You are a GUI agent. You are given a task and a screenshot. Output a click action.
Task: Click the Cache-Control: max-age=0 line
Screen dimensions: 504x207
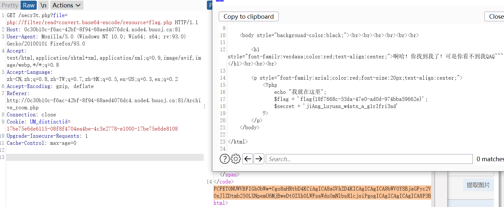(42, 143)
